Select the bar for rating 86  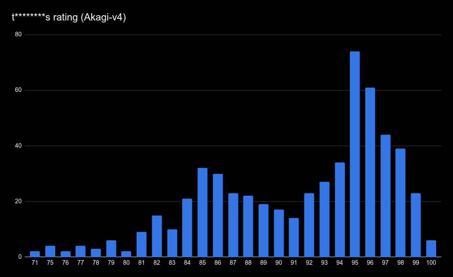tap(218, 215)
